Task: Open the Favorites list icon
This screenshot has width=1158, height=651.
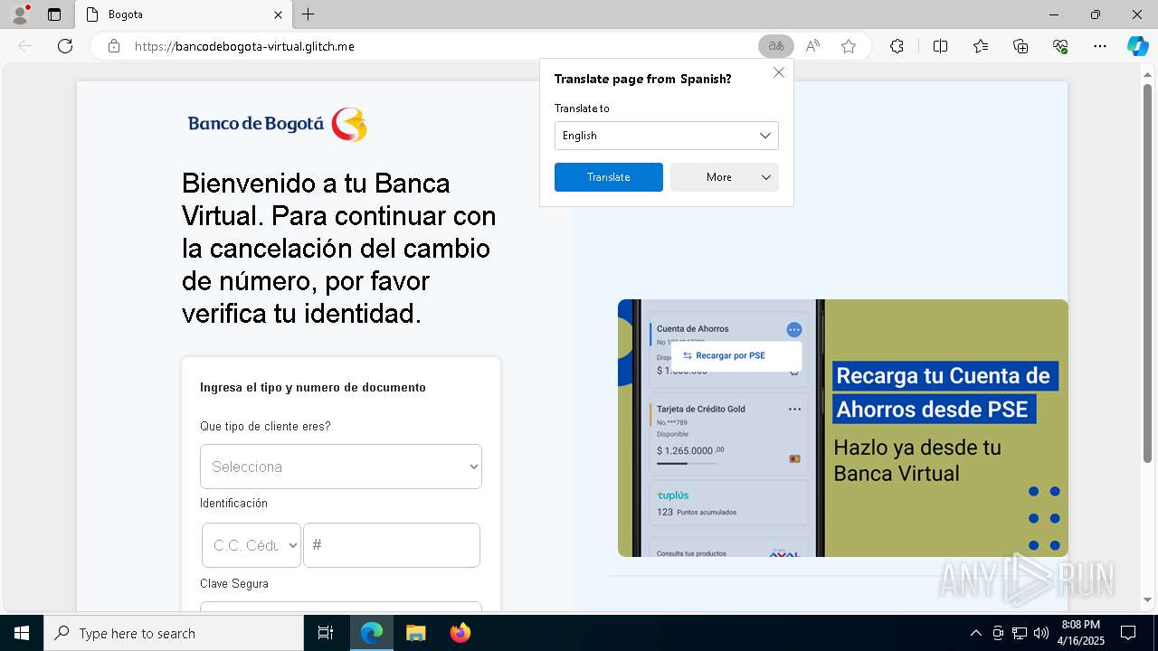Action: pyautogui.click(x=981, y=46)
